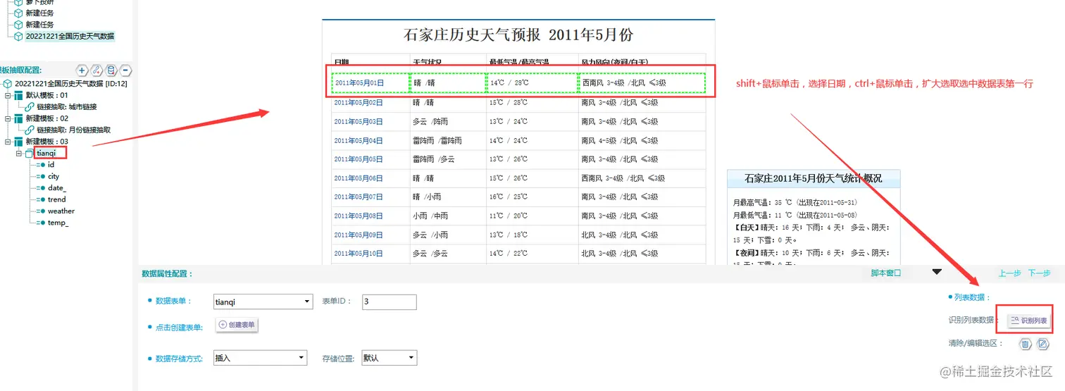1065x391 pixels.
Task: Click the add link extraction icon
Action: click(x=96, y=70)
